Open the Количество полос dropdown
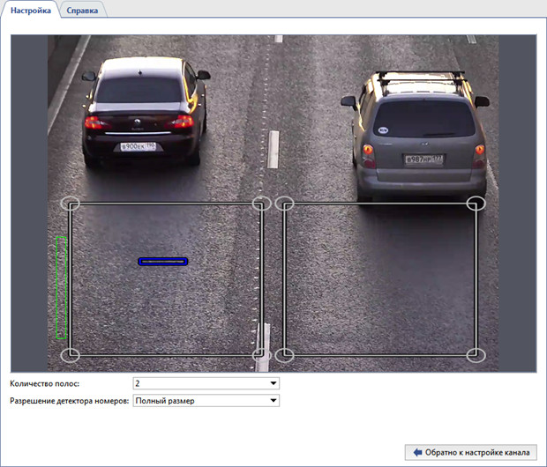Image resolution: width=547 pixels, height=467 pixels. pos(206,383)
